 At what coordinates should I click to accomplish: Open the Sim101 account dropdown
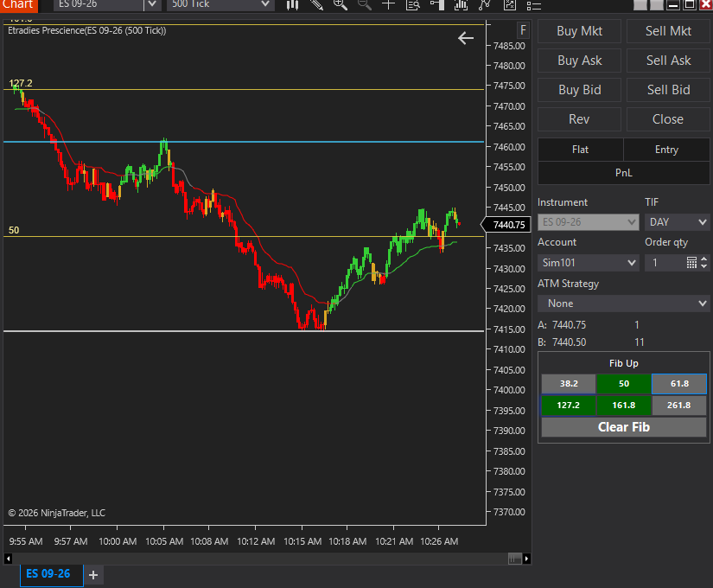tap(588, 263)
